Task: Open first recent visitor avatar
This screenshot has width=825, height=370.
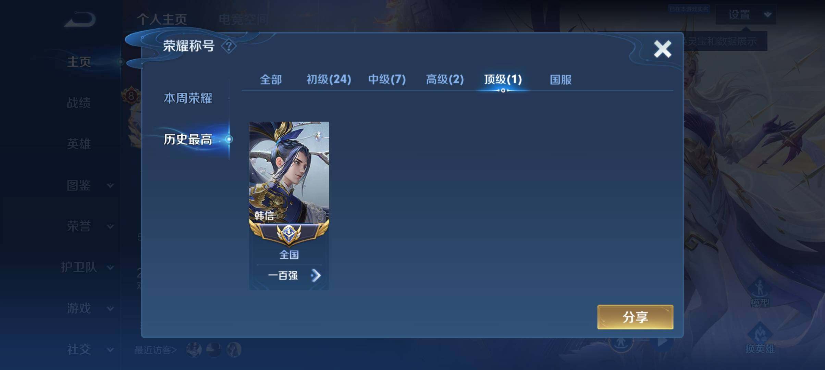Action: pyautogui.click(x=194, y=349)
